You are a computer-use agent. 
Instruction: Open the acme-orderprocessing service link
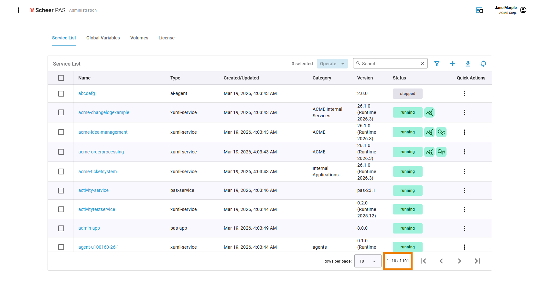[101, 152]
